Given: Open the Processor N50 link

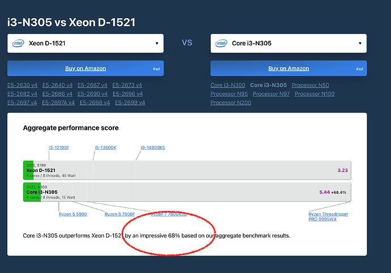Looking at the screenshot, I should coord(311,85).
